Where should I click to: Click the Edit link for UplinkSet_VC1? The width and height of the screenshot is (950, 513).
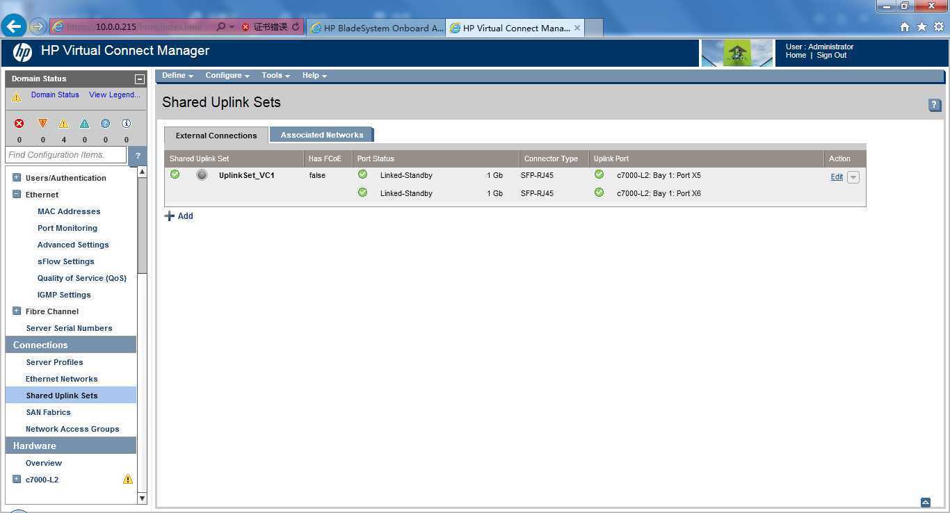coord(837,177)
